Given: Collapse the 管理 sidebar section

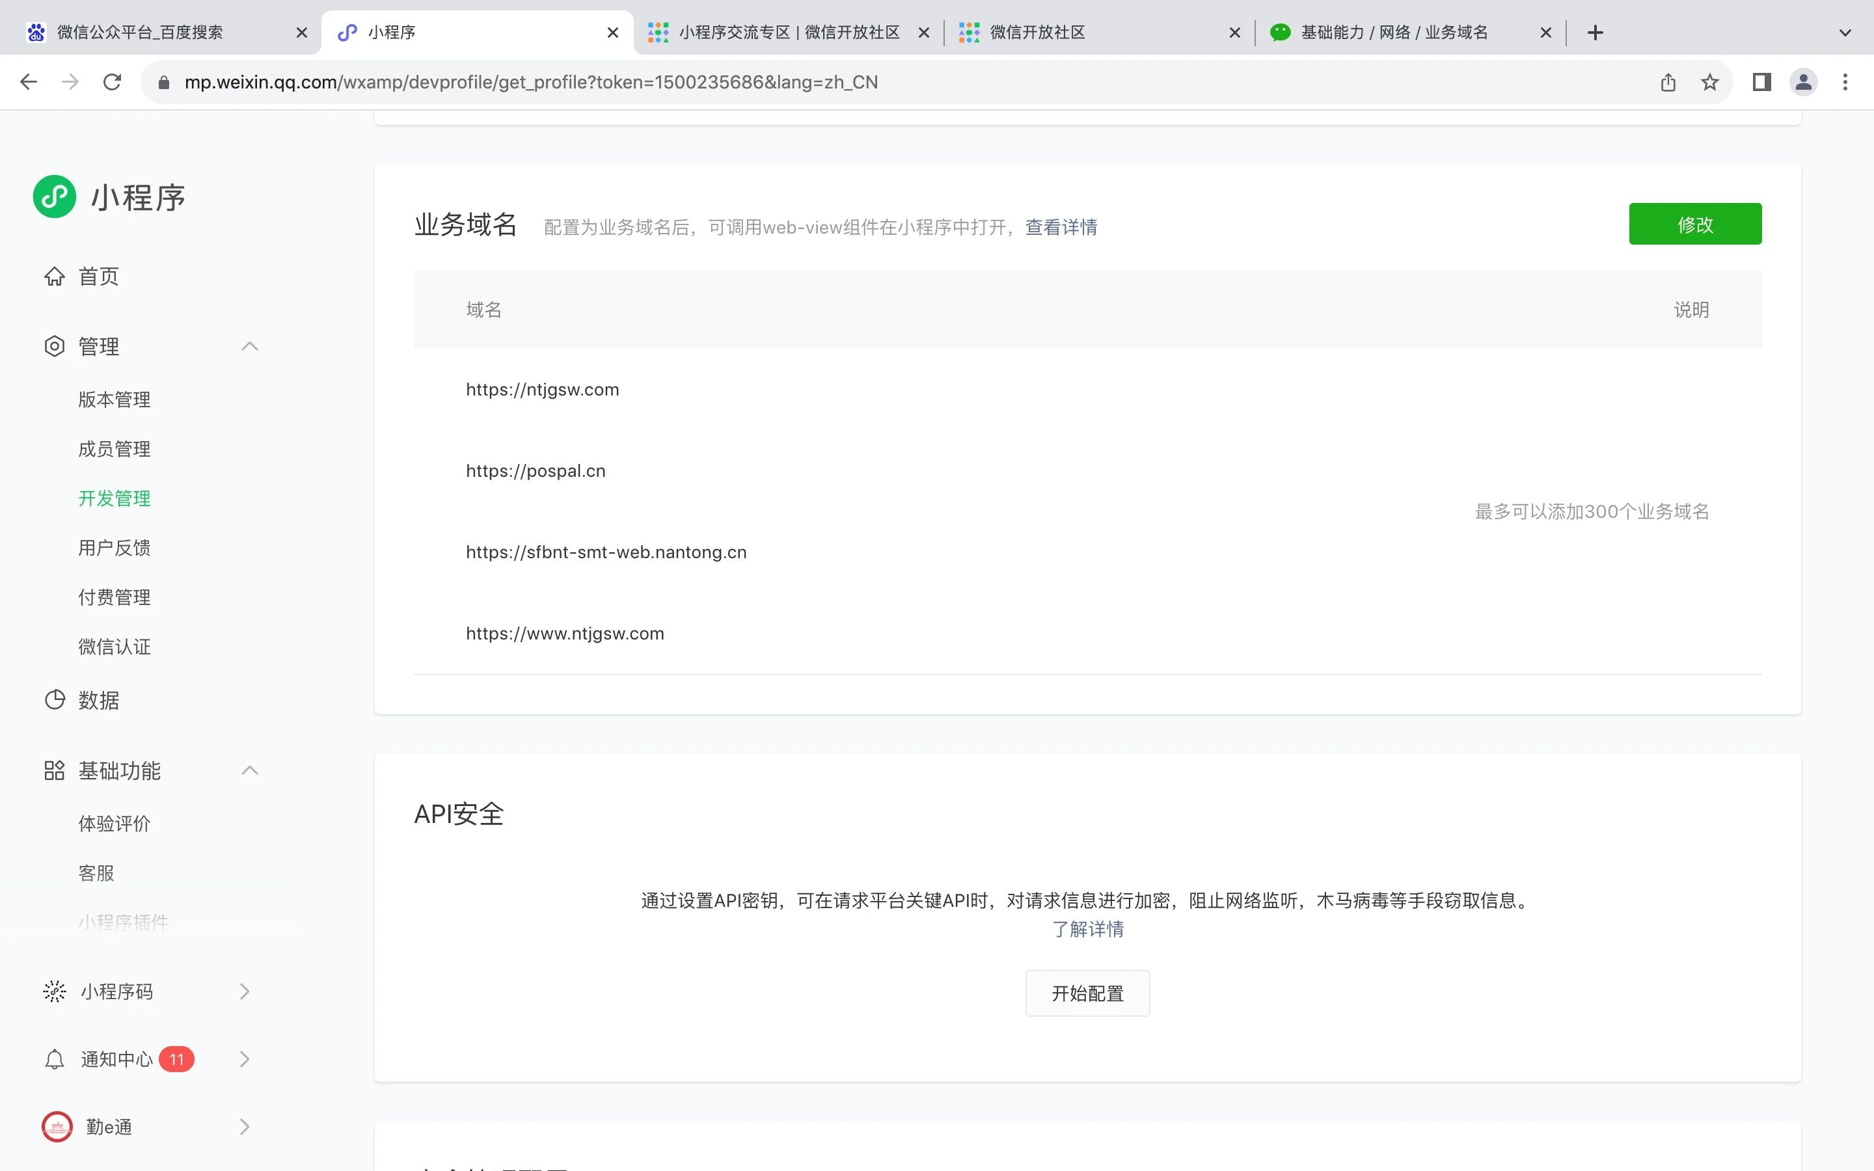Looking at the screenshot, I should 249,346.
